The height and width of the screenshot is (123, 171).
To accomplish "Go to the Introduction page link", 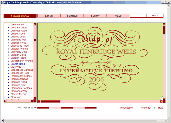I will click(126, 108).
